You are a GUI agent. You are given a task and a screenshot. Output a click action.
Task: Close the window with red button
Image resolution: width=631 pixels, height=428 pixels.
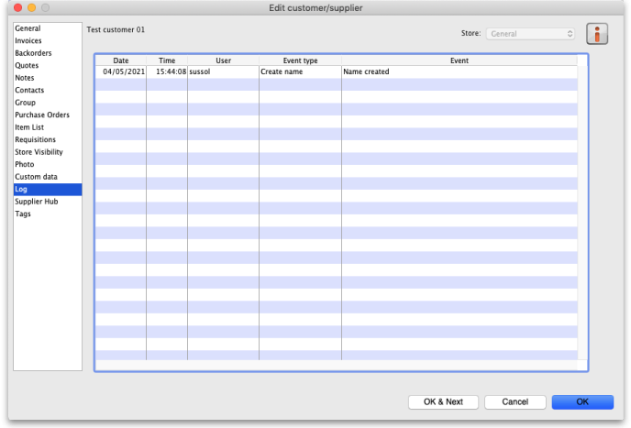click(x=16, y=7)
